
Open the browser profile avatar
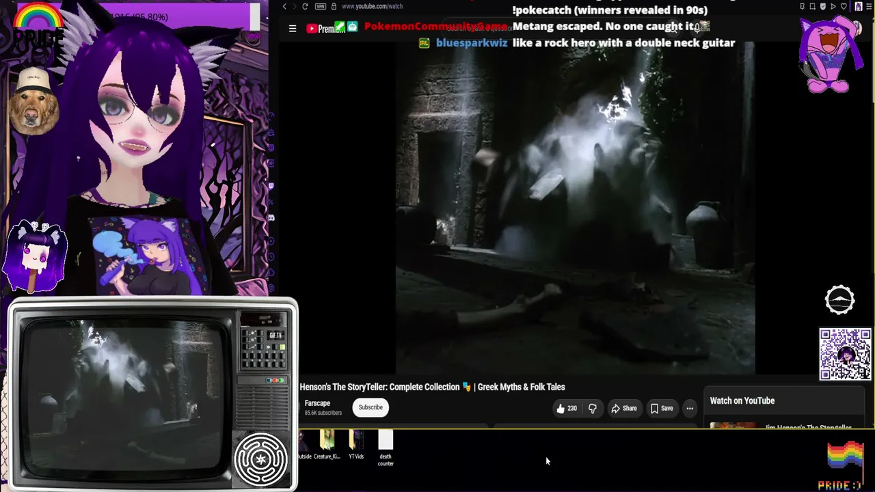coord(859,7)
